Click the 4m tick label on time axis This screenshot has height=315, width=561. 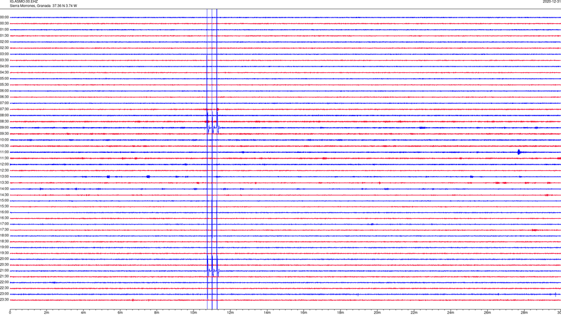84,313
